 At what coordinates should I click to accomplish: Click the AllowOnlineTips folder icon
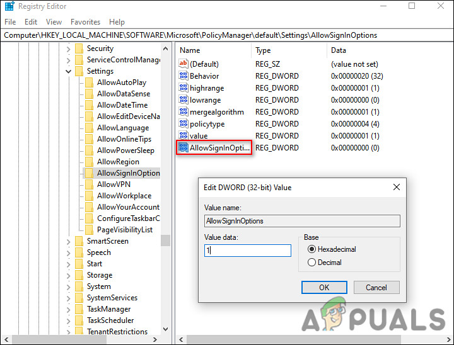(89, 139)
